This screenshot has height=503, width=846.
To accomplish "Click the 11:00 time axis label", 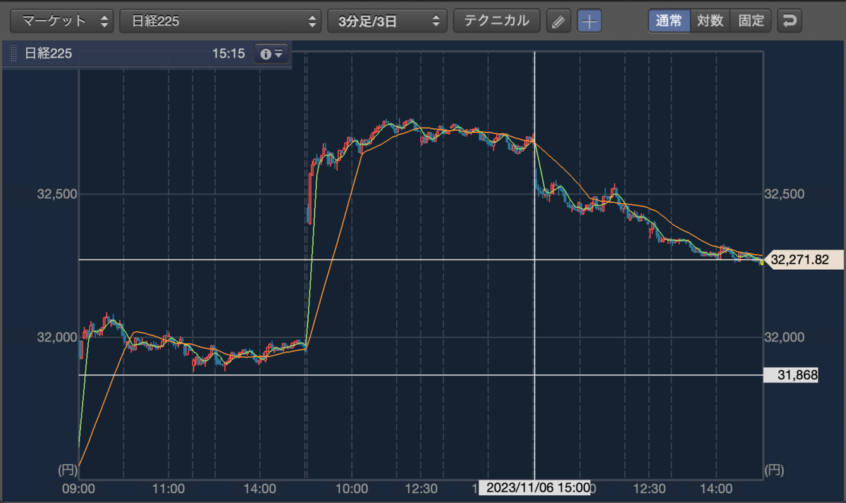I will pos(168,488).
